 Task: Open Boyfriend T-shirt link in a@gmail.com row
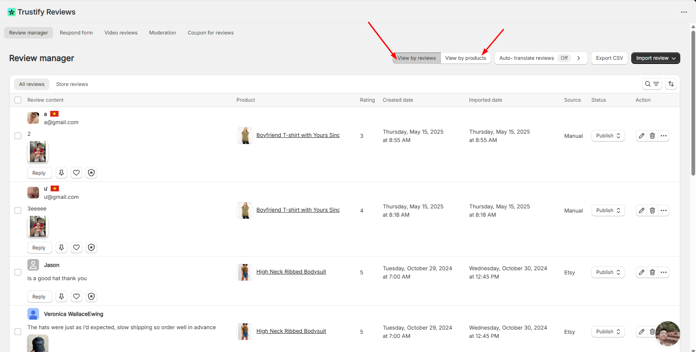point(298,135)
